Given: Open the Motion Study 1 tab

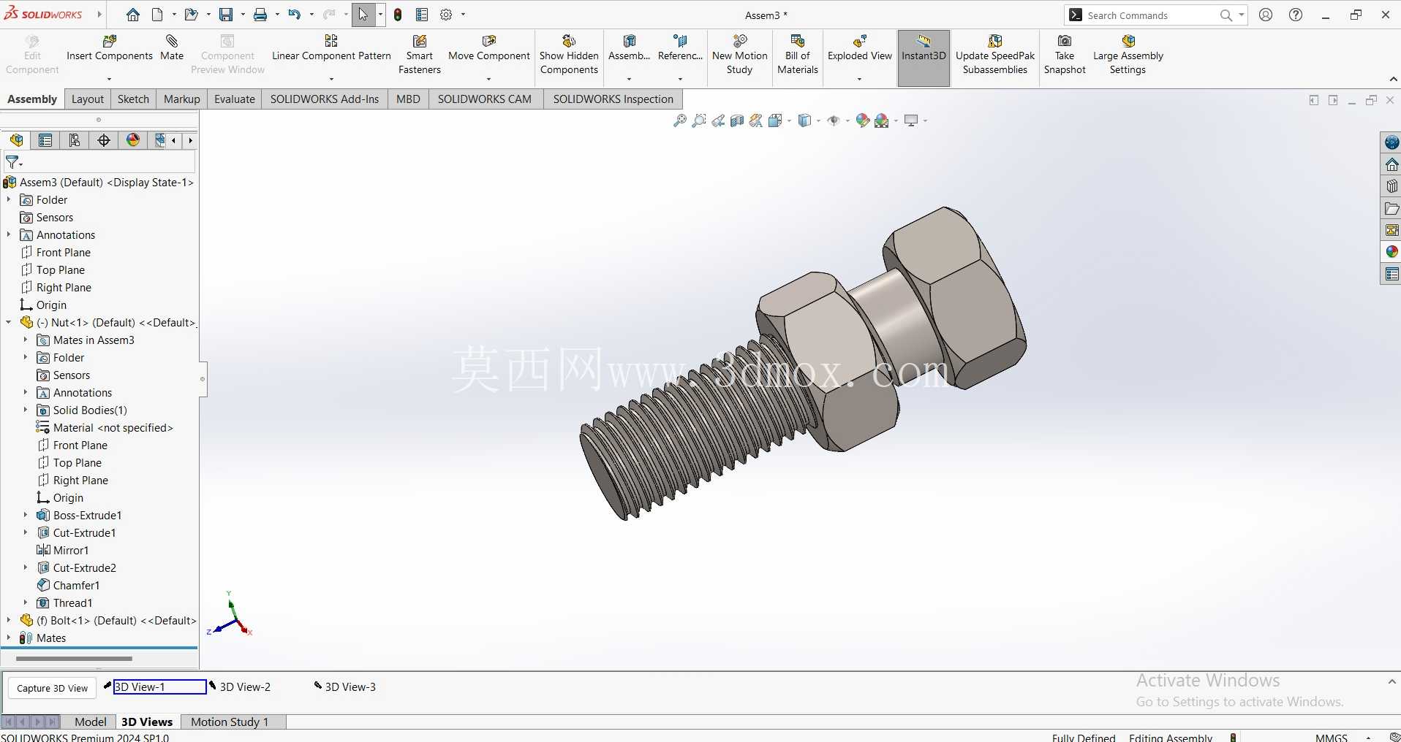Looking at the screenshot, I should [x=230, y=722].
